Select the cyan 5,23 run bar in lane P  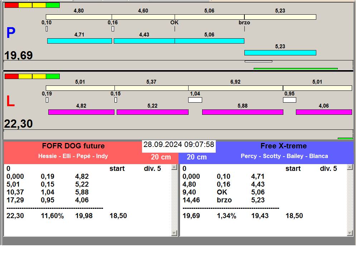pos(280,53)
